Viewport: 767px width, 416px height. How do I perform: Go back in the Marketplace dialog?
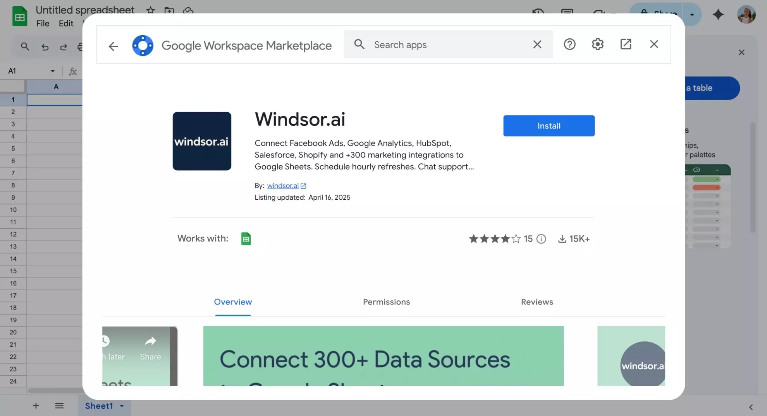[x=113, y=46]
